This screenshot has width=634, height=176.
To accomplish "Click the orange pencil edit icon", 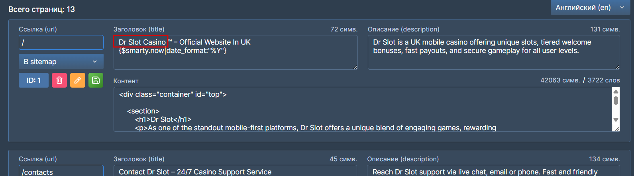I will point(78,80).
